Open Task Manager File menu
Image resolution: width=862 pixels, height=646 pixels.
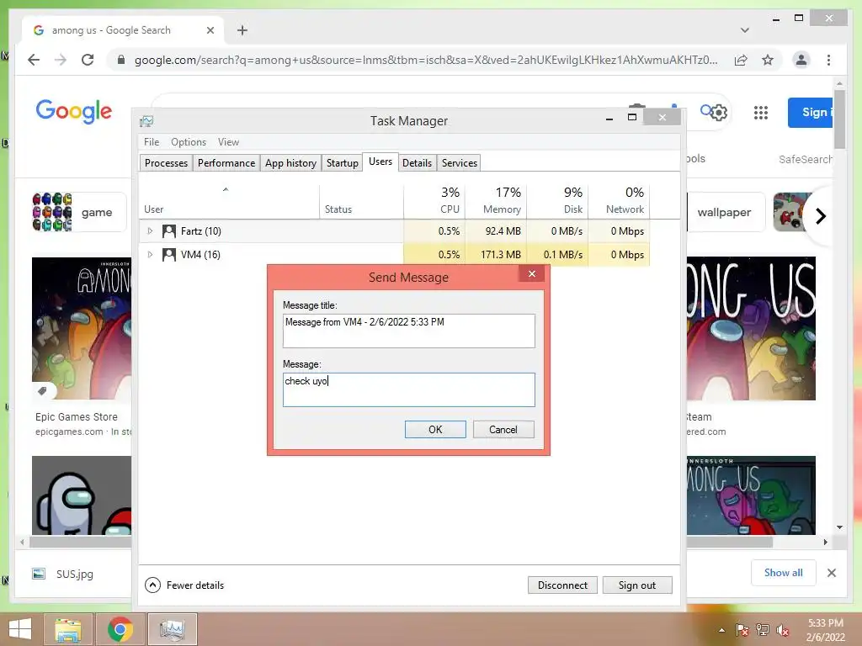pyautogui.click(x=152, y=141)
